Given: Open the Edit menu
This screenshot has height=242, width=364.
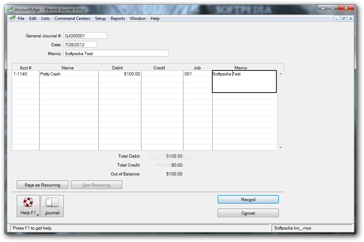Looking at the screenshot, I should pyautogui.click(x=33, y=19).
